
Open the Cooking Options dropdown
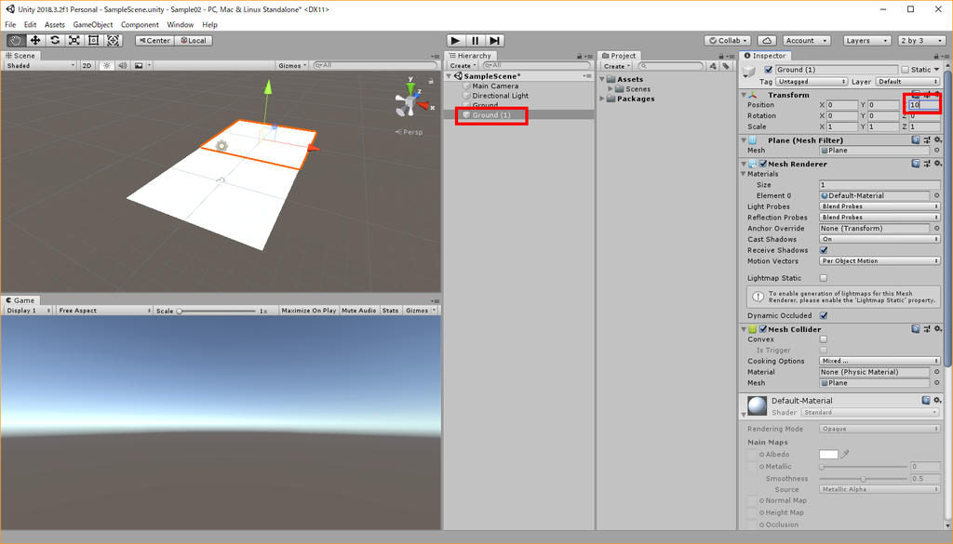(x=879, y=361)
